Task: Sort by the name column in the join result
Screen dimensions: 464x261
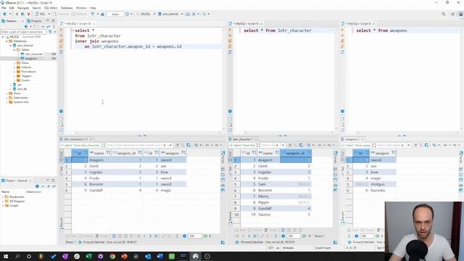Action: click(108, 153)
